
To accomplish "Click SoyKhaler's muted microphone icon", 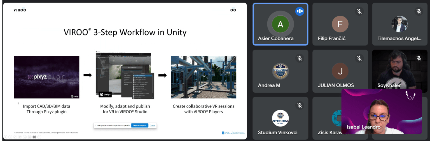I will point(419,58).
